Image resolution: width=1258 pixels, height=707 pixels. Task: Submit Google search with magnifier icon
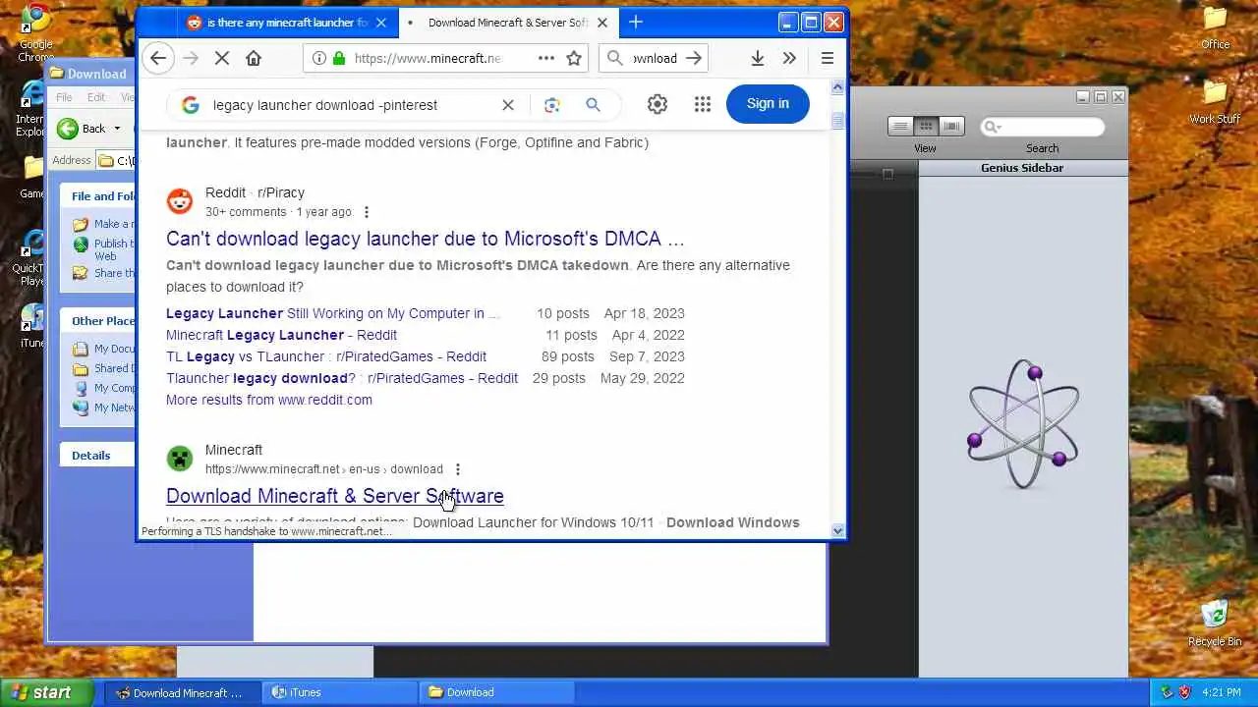pos(593,105)
